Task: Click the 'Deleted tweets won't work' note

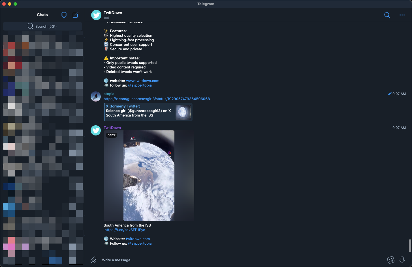Action: coord(128,72)
